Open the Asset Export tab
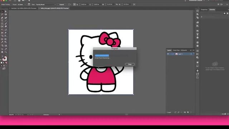 176,50
